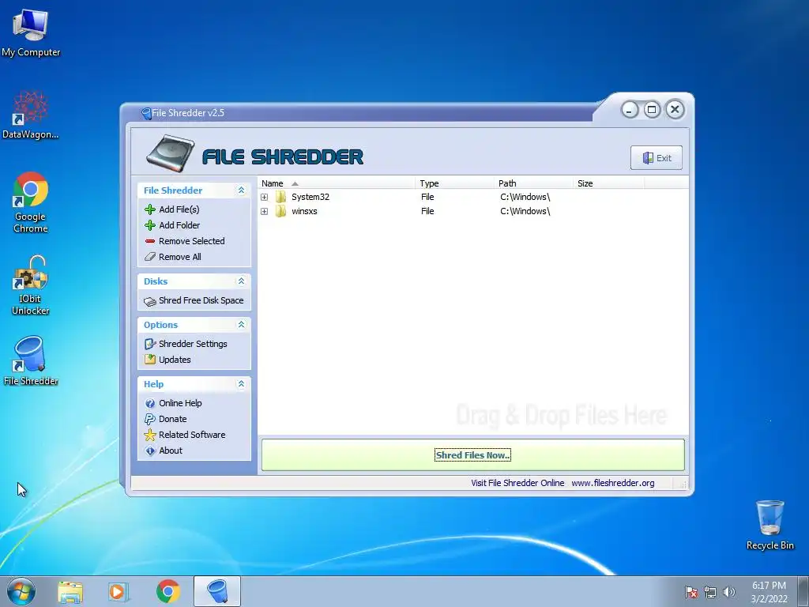Open Related Software label
The height and width of the screenshot is (607, 809).
(x=192, y=435)
